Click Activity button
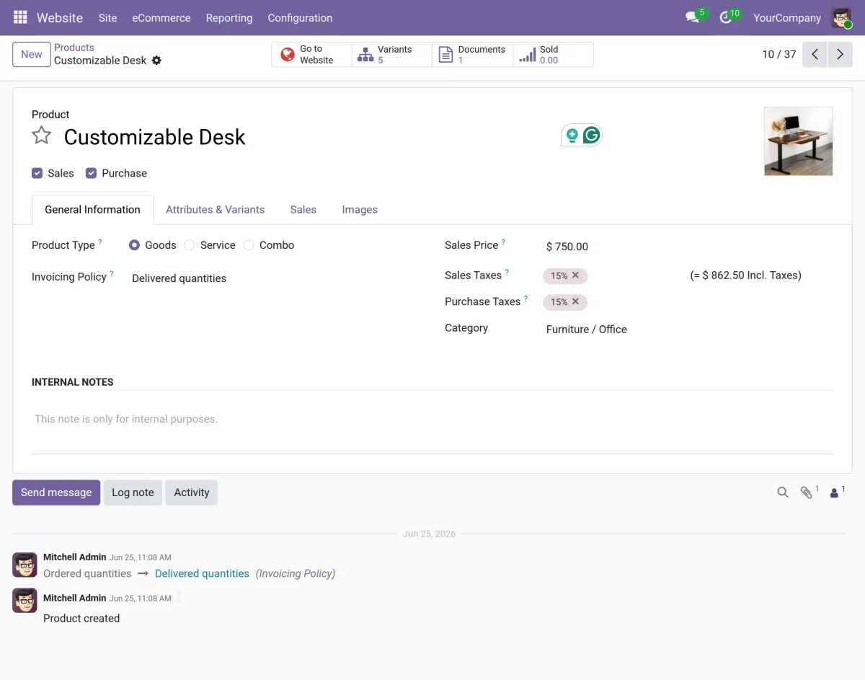Image resolution: width=865 pixels, height=680 pixels. point(191,493)
